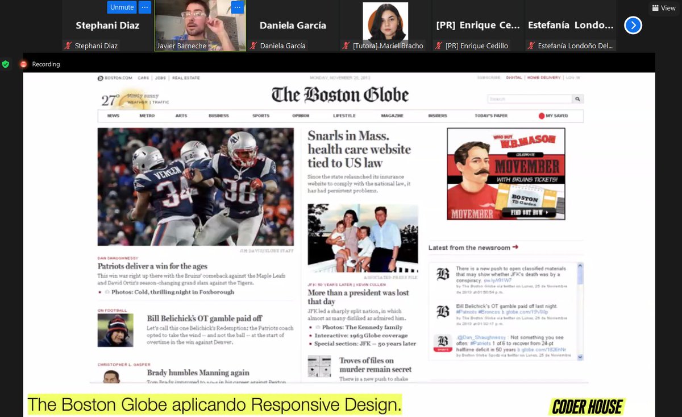Click newsroom feed scrollbar up arrow
The image size is (682, 417).
tap(580, 265)
